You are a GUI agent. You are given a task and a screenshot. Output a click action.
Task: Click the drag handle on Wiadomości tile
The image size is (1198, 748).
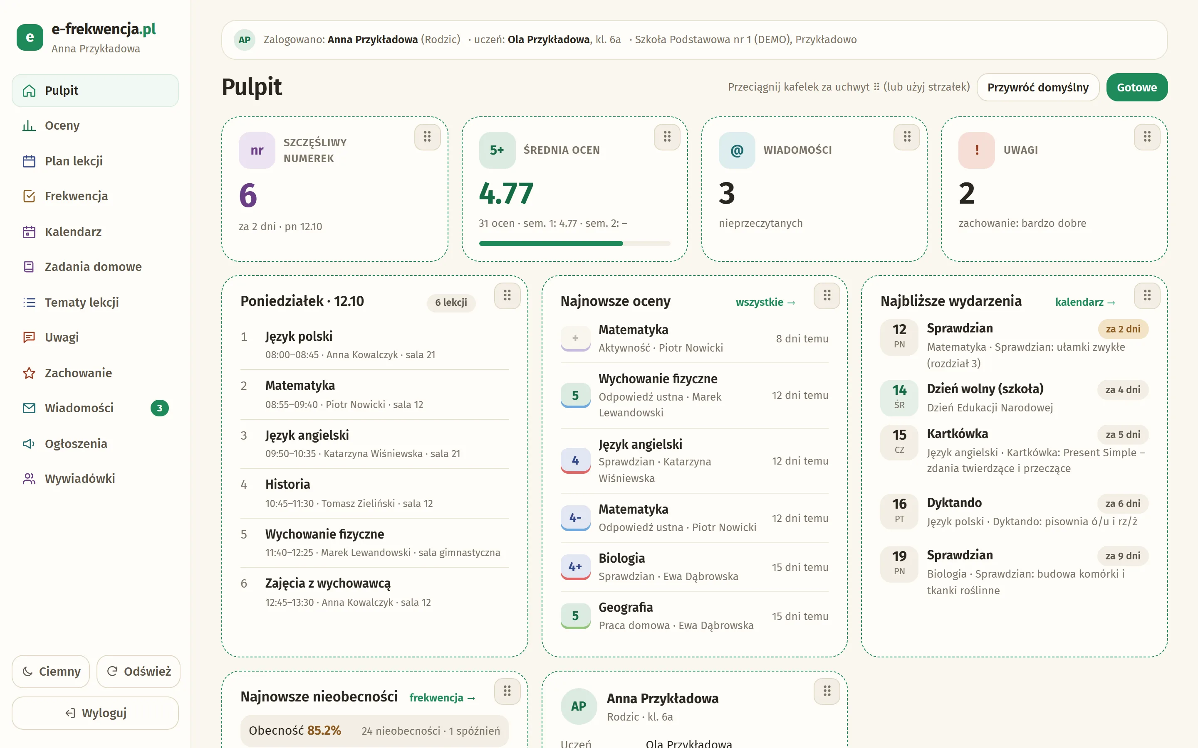pyautogui.click(x=906, y=137)
